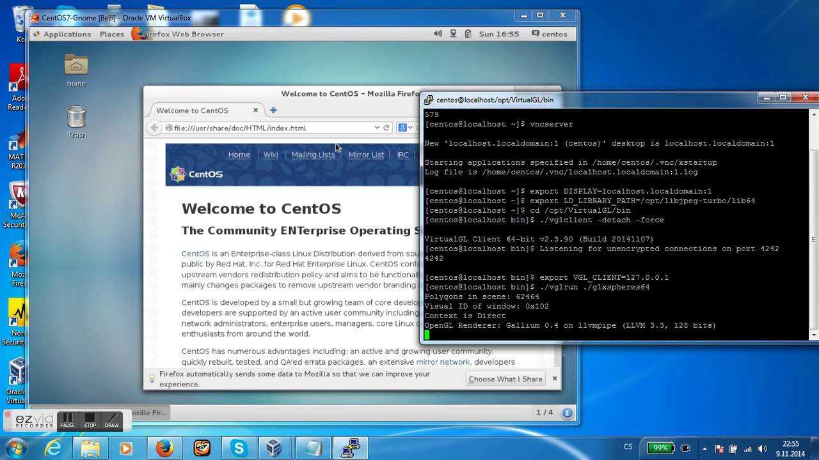Open the Places menu in GNOME bar
Image resolution: width=819 pixels, height=460 pixels.
coord(111,34)
